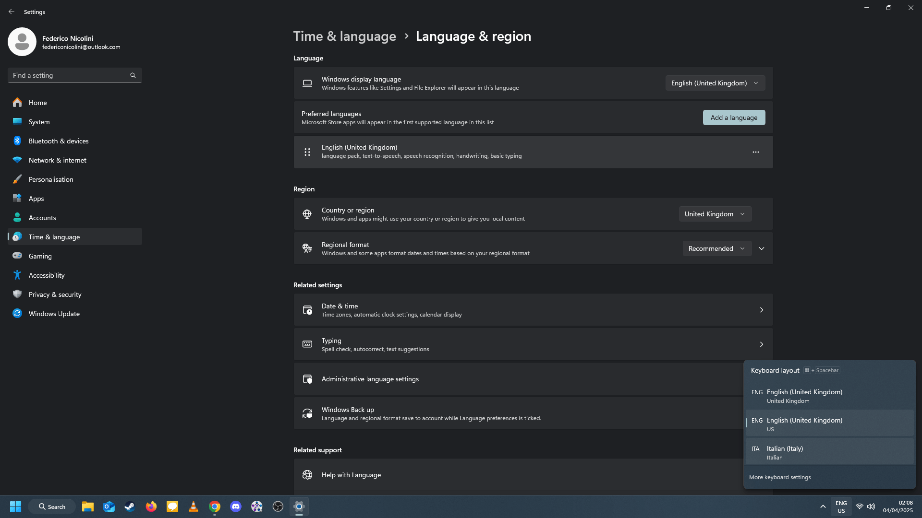The height and width of the screenshot is (518, 922).
Task: Click drag handle beside English (United Kingdom)
Action: [307, 152]
